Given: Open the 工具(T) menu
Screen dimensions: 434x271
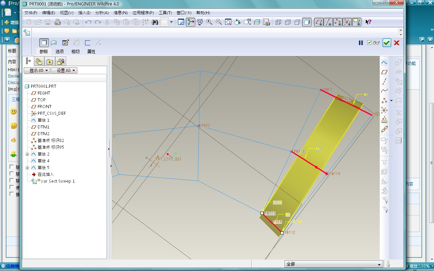Looking at the screenshot, I should pos(165,13).
